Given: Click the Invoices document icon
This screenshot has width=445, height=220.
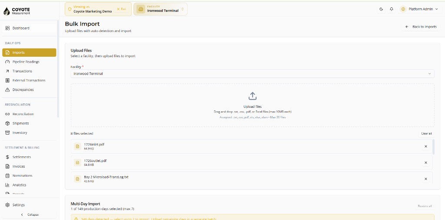Looking at the screenshot, I should [x=8, y=166].
